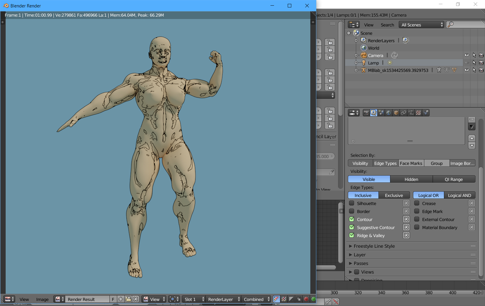Toggle the MBlab object's selectable arrow
The width and height of the screenshot is (485, 306).
point(474,70)
